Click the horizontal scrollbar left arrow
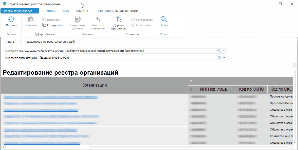This screenshot has height=150, width=298. pyautogui.click(x=3, y=147)
